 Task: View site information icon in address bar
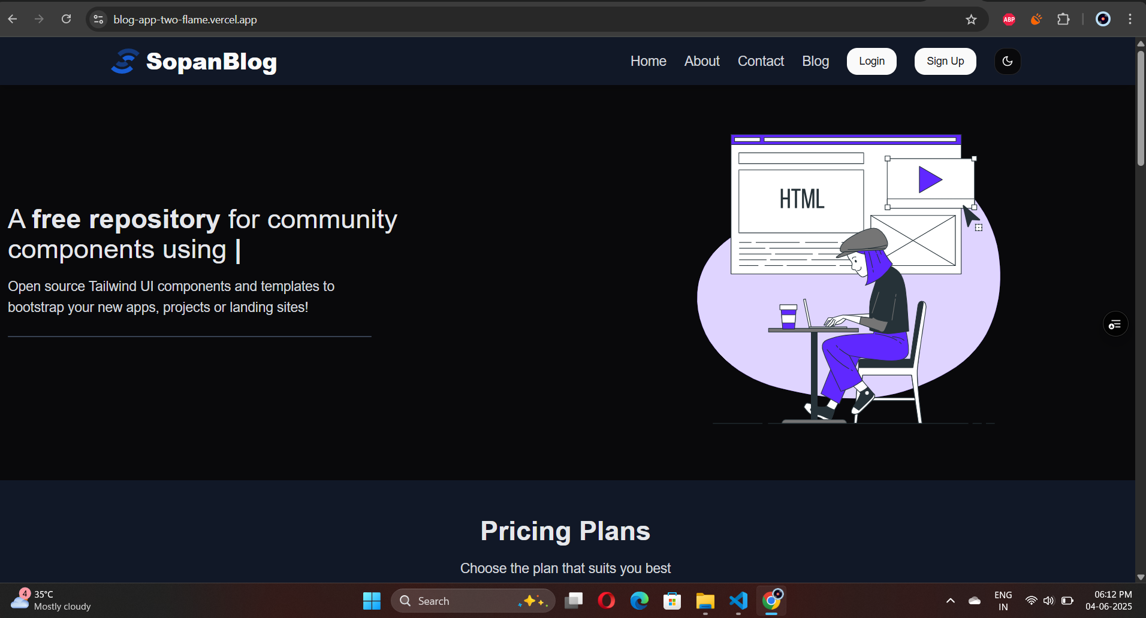coord(99,20)
